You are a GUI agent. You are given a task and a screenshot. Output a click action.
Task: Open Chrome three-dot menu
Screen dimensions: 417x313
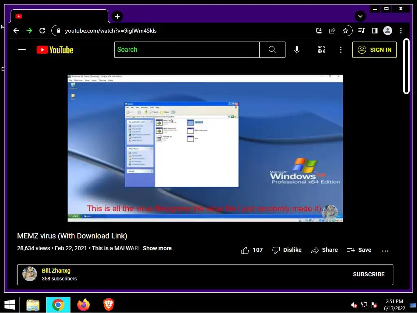pos(401,31)
